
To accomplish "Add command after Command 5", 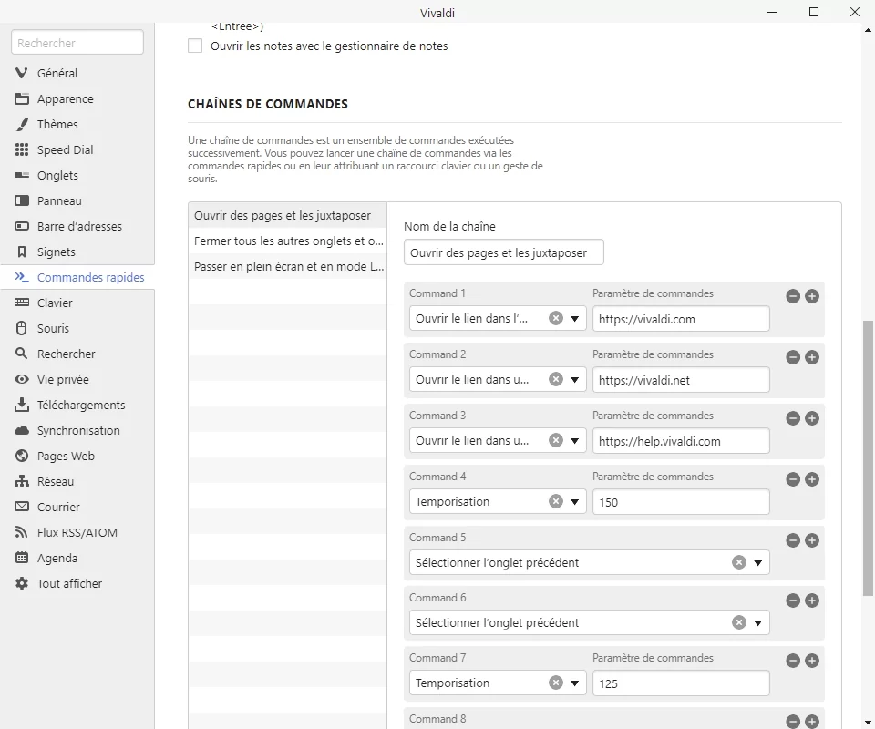I will pyautogui.click(x=812, y=540).
